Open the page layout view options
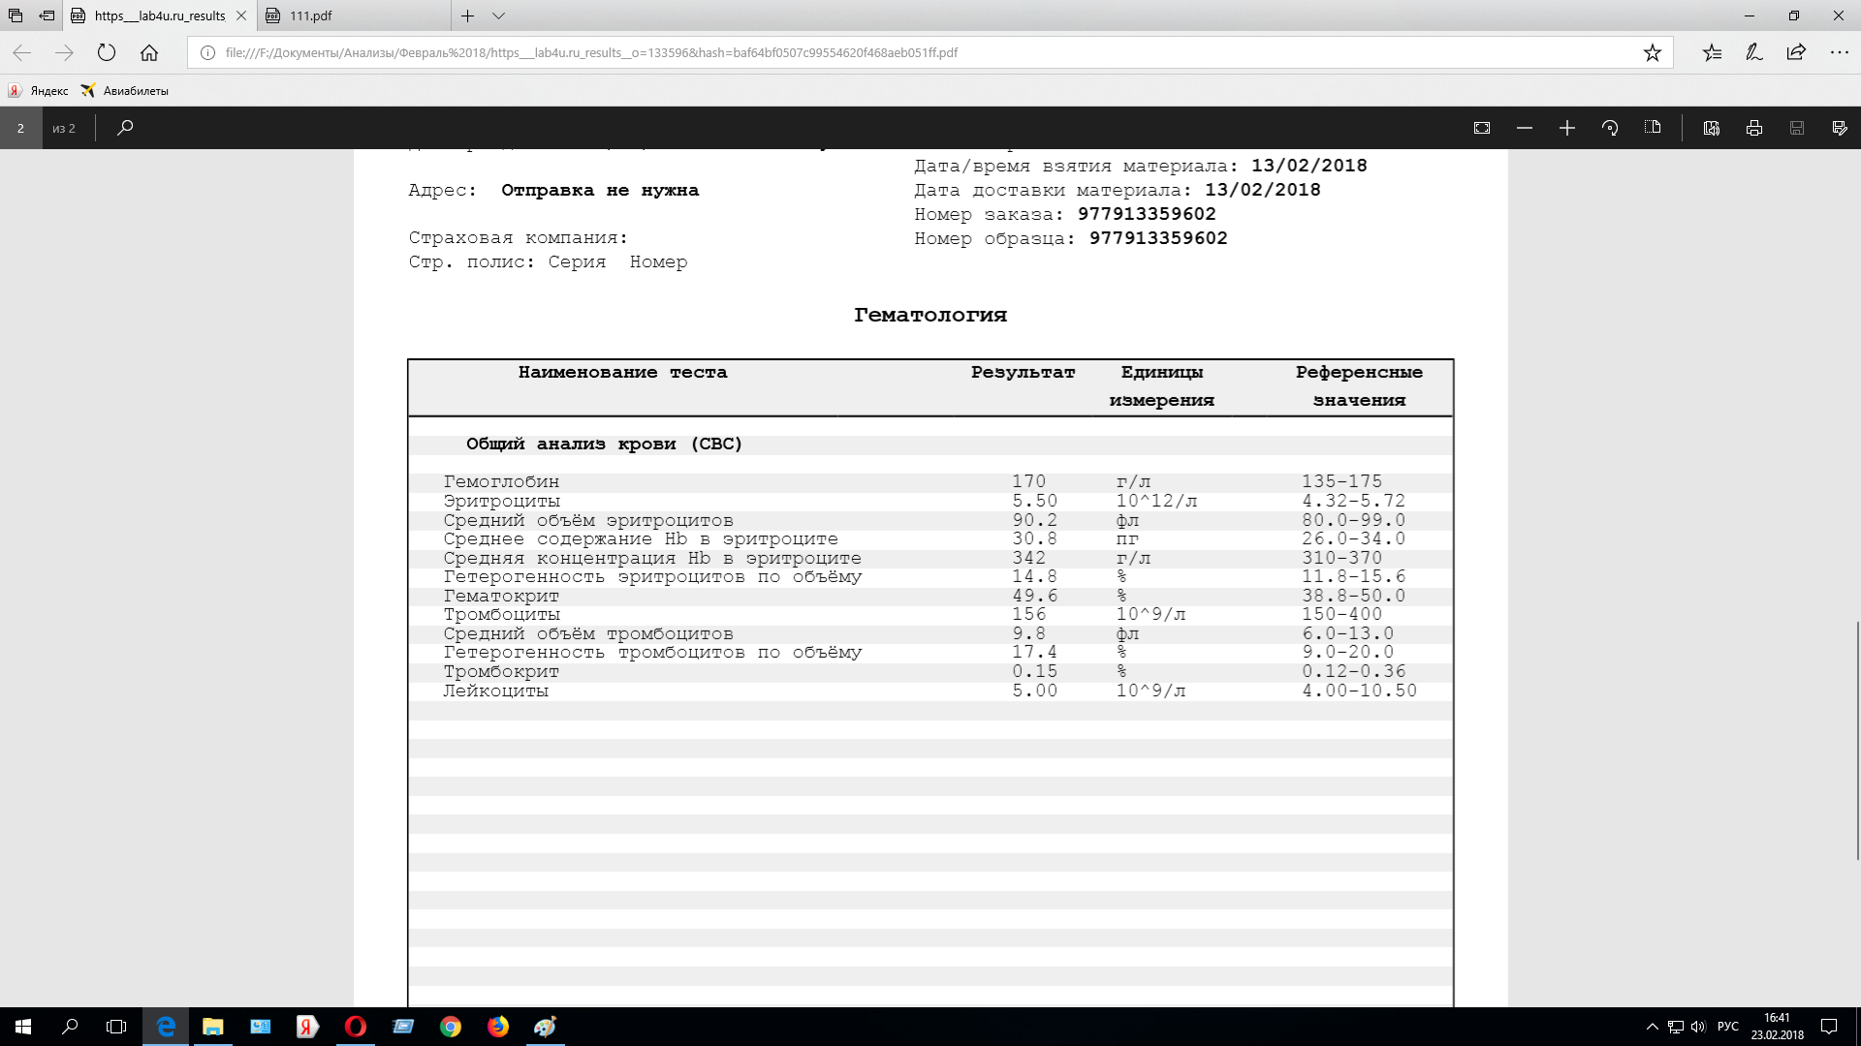Viewport: 1861px width, 1046px height. tap(1653, 128)
